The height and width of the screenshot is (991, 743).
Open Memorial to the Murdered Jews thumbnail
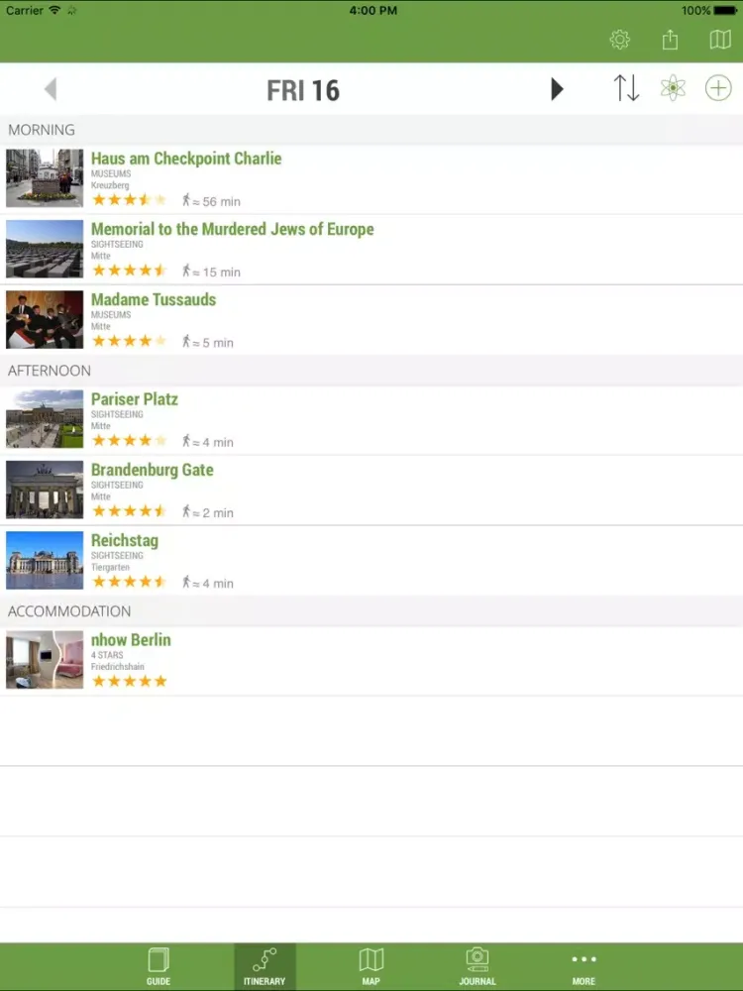45,249
